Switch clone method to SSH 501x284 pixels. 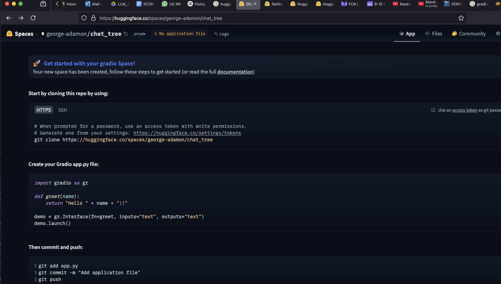[62, 110]
